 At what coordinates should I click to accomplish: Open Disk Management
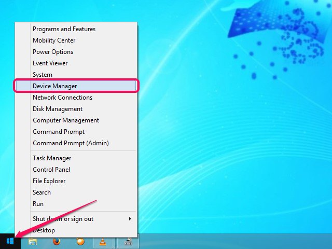coord(58,109)
